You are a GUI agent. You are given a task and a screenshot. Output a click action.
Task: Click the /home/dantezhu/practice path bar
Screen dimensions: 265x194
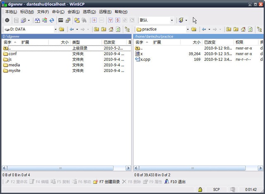point(198,36)
